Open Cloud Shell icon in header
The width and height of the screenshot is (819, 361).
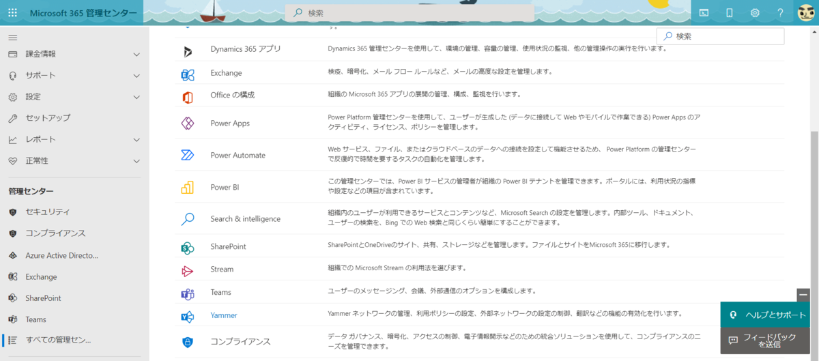click(x=704, y=13)
